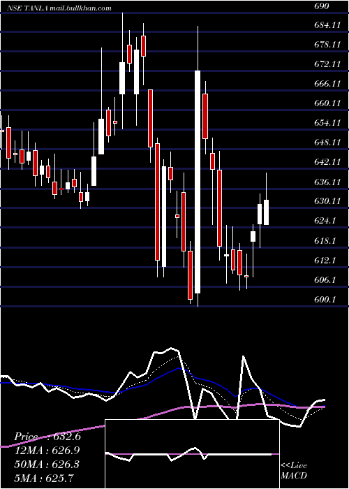Select the 642.11 price axis label
This screenshot has width=349, height=489.
(327, 162)
